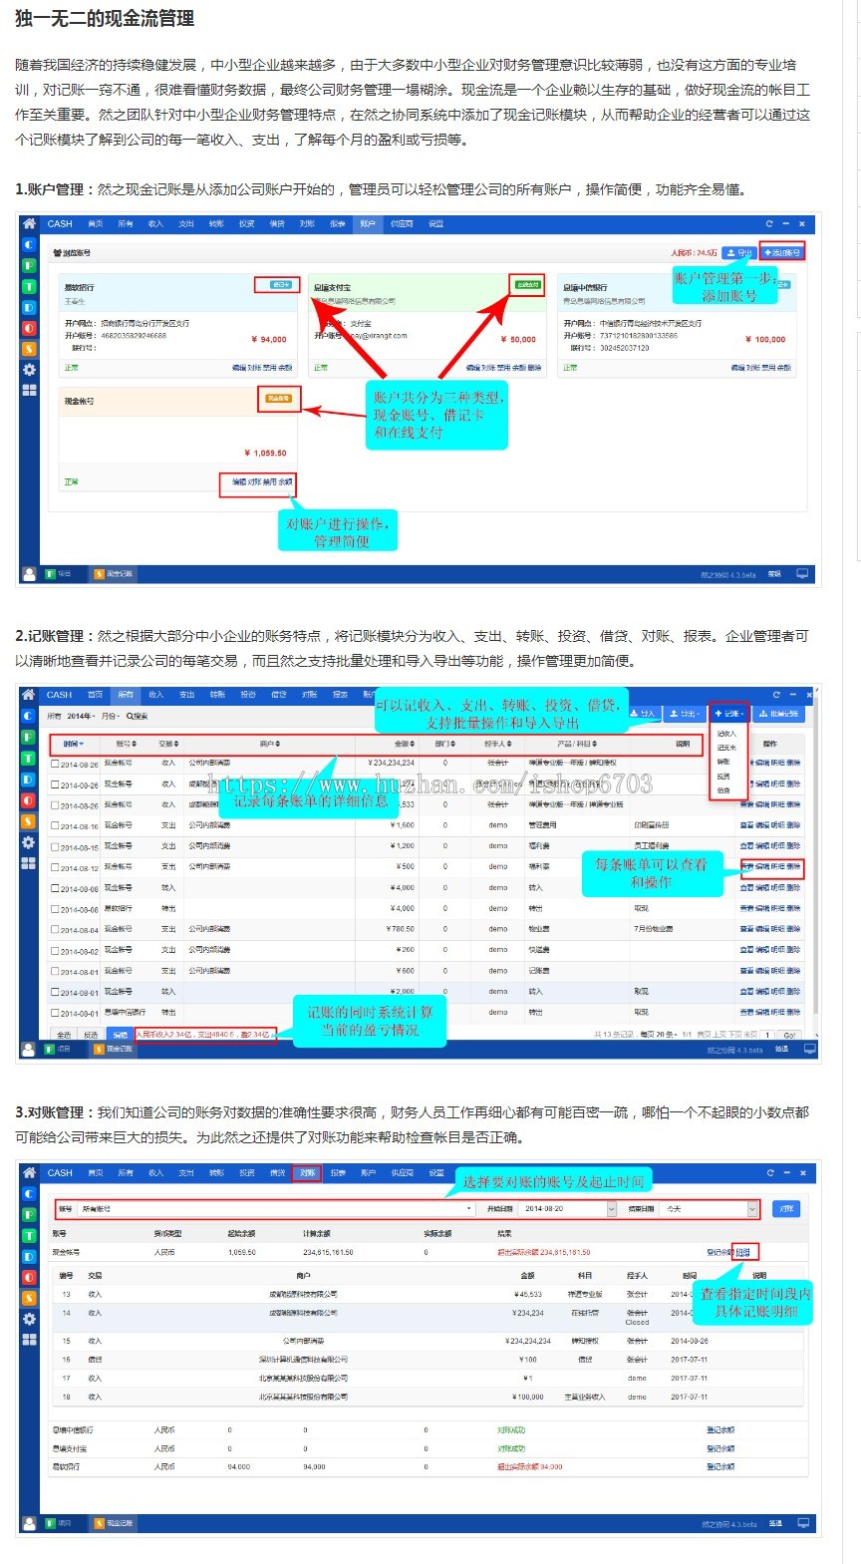Click 反选 button below bookkeeping table
The height and width of the screenshot is (1564, 861).
click(x=92, y=1035)
